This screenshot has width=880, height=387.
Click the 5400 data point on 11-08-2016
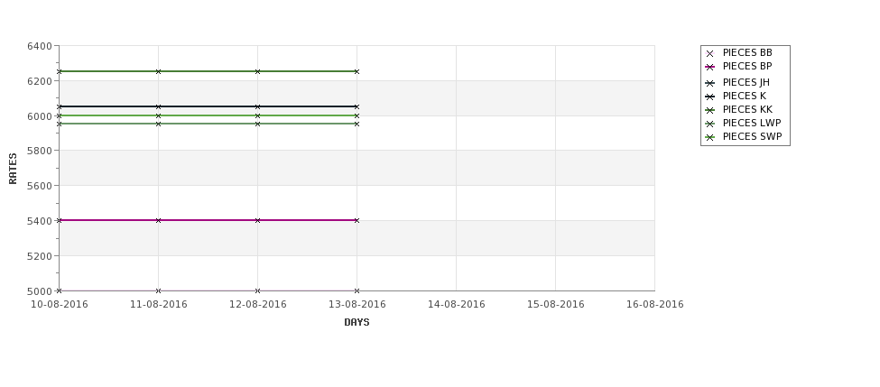click(x=158, y=220)
